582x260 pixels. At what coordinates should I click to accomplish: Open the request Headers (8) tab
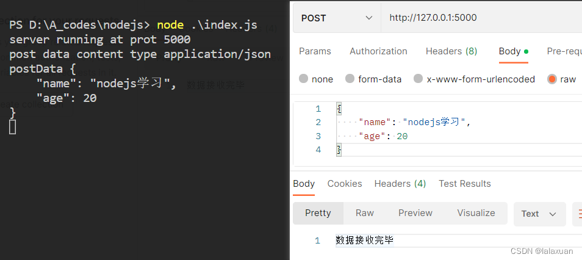point(451,51)
